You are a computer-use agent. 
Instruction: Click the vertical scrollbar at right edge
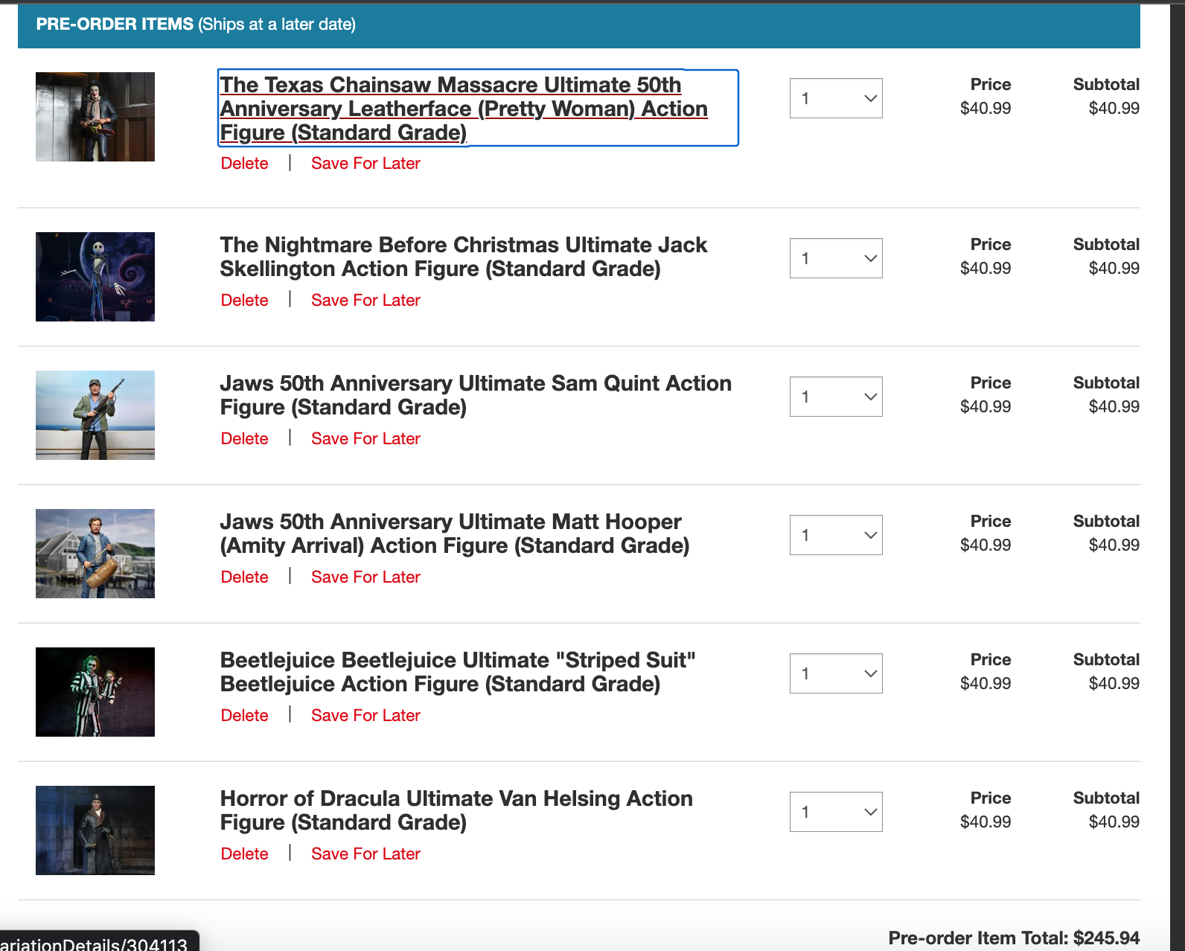click(1178, 476)
